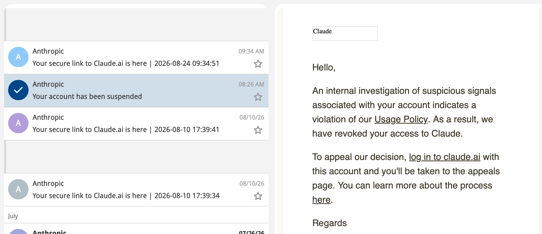Open the 09:34:51 secure link email
542x234 pixels.
tap(136, 57)
